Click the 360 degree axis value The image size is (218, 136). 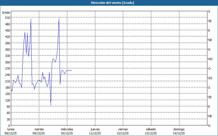pos(8,50)
